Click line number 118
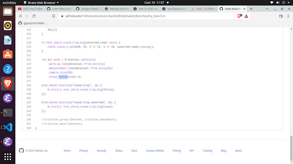This screenshot has height=164, width=293. point(29,43)
